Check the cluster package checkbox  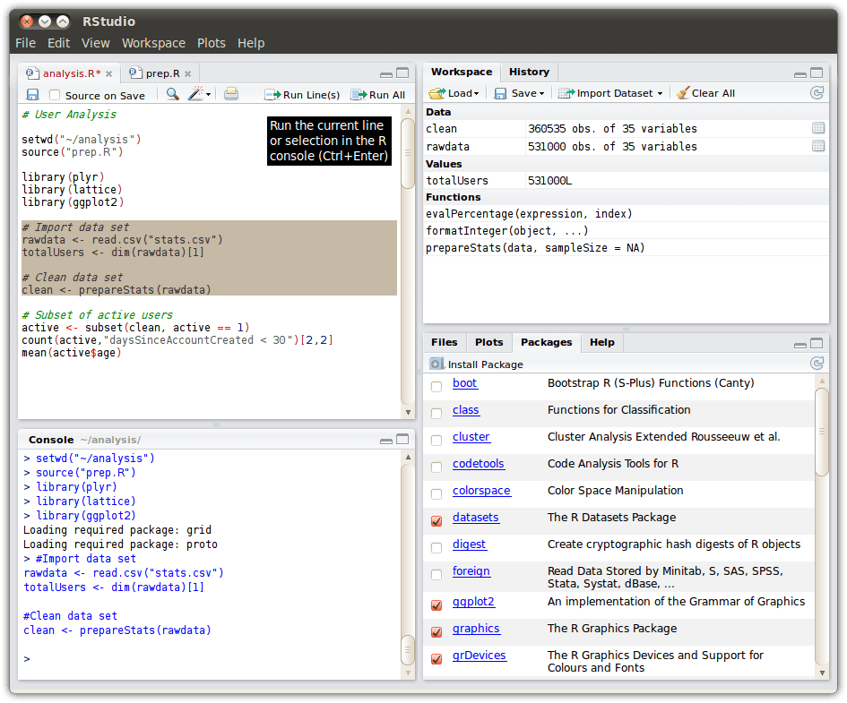pos(436,441)
